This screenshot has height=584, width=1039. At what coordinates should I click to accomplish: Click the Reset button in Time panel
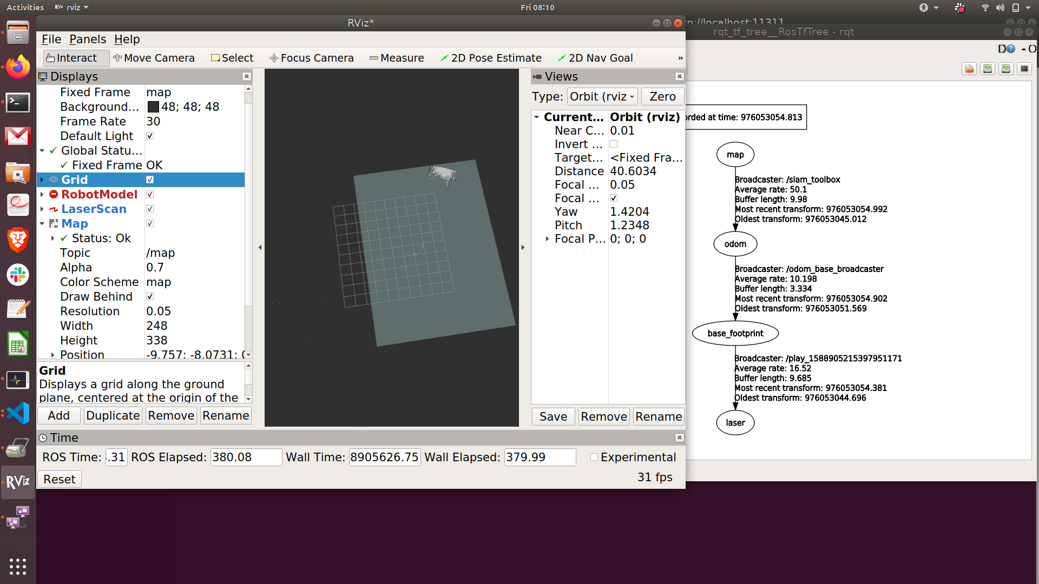click(60, 479)
